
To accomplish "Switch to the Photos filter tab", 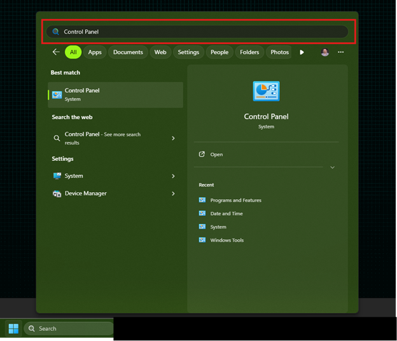I will [279, 52].
